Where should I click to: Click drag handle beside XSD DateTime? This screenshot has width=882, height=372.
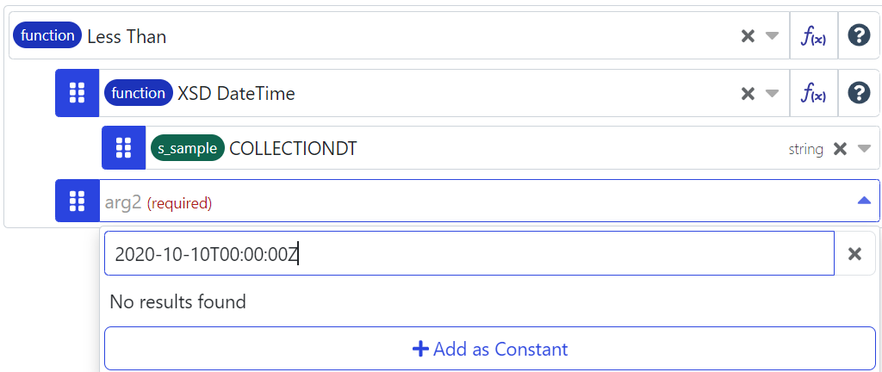coord(78,93)
